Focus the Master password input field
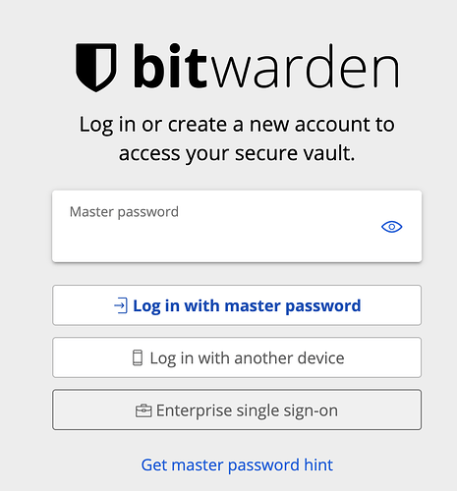Image resolution: width=457 pixels, height=491 pixels. point(237,226)
